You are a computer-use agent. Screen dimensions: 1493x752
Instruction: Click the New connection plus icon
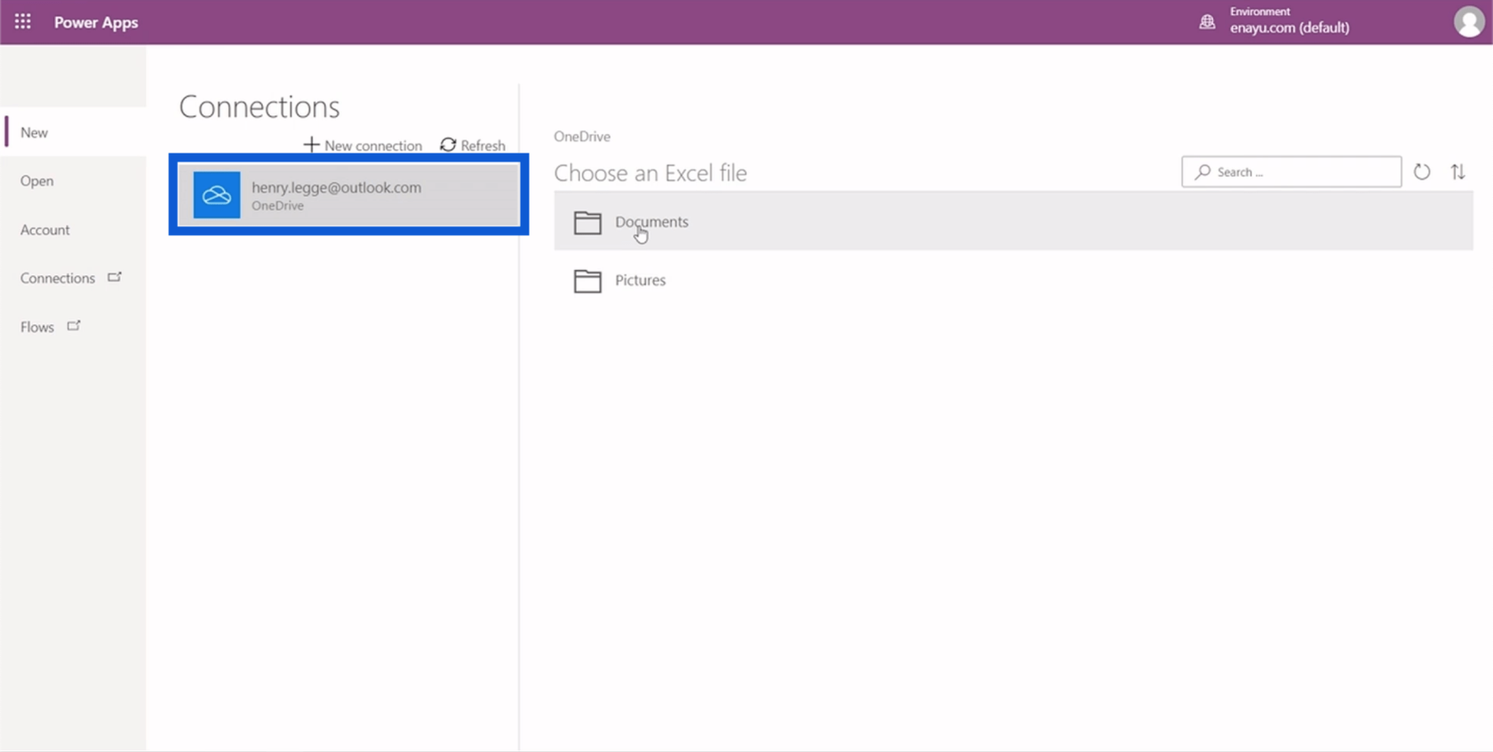click(311, 144)
